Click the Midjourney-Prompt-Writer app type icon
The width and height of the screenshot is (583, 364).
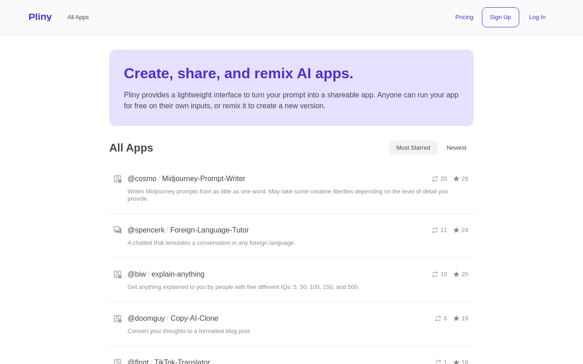point(118,179)
